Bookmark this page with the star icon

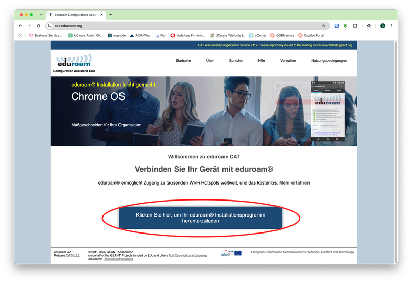click(x=324, y=26)
